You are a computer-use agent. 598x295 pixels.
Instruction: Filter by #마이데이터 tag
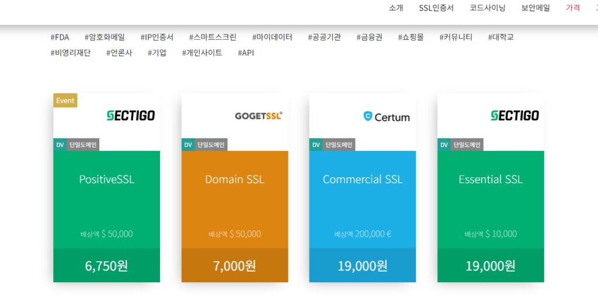(x=272, y=37)
